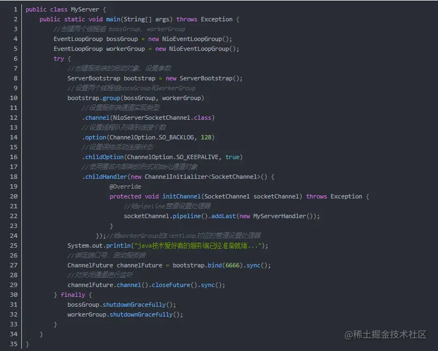Click line number 18 in the gutter
This screenshot has width=438, height=351.
point(14,177)
